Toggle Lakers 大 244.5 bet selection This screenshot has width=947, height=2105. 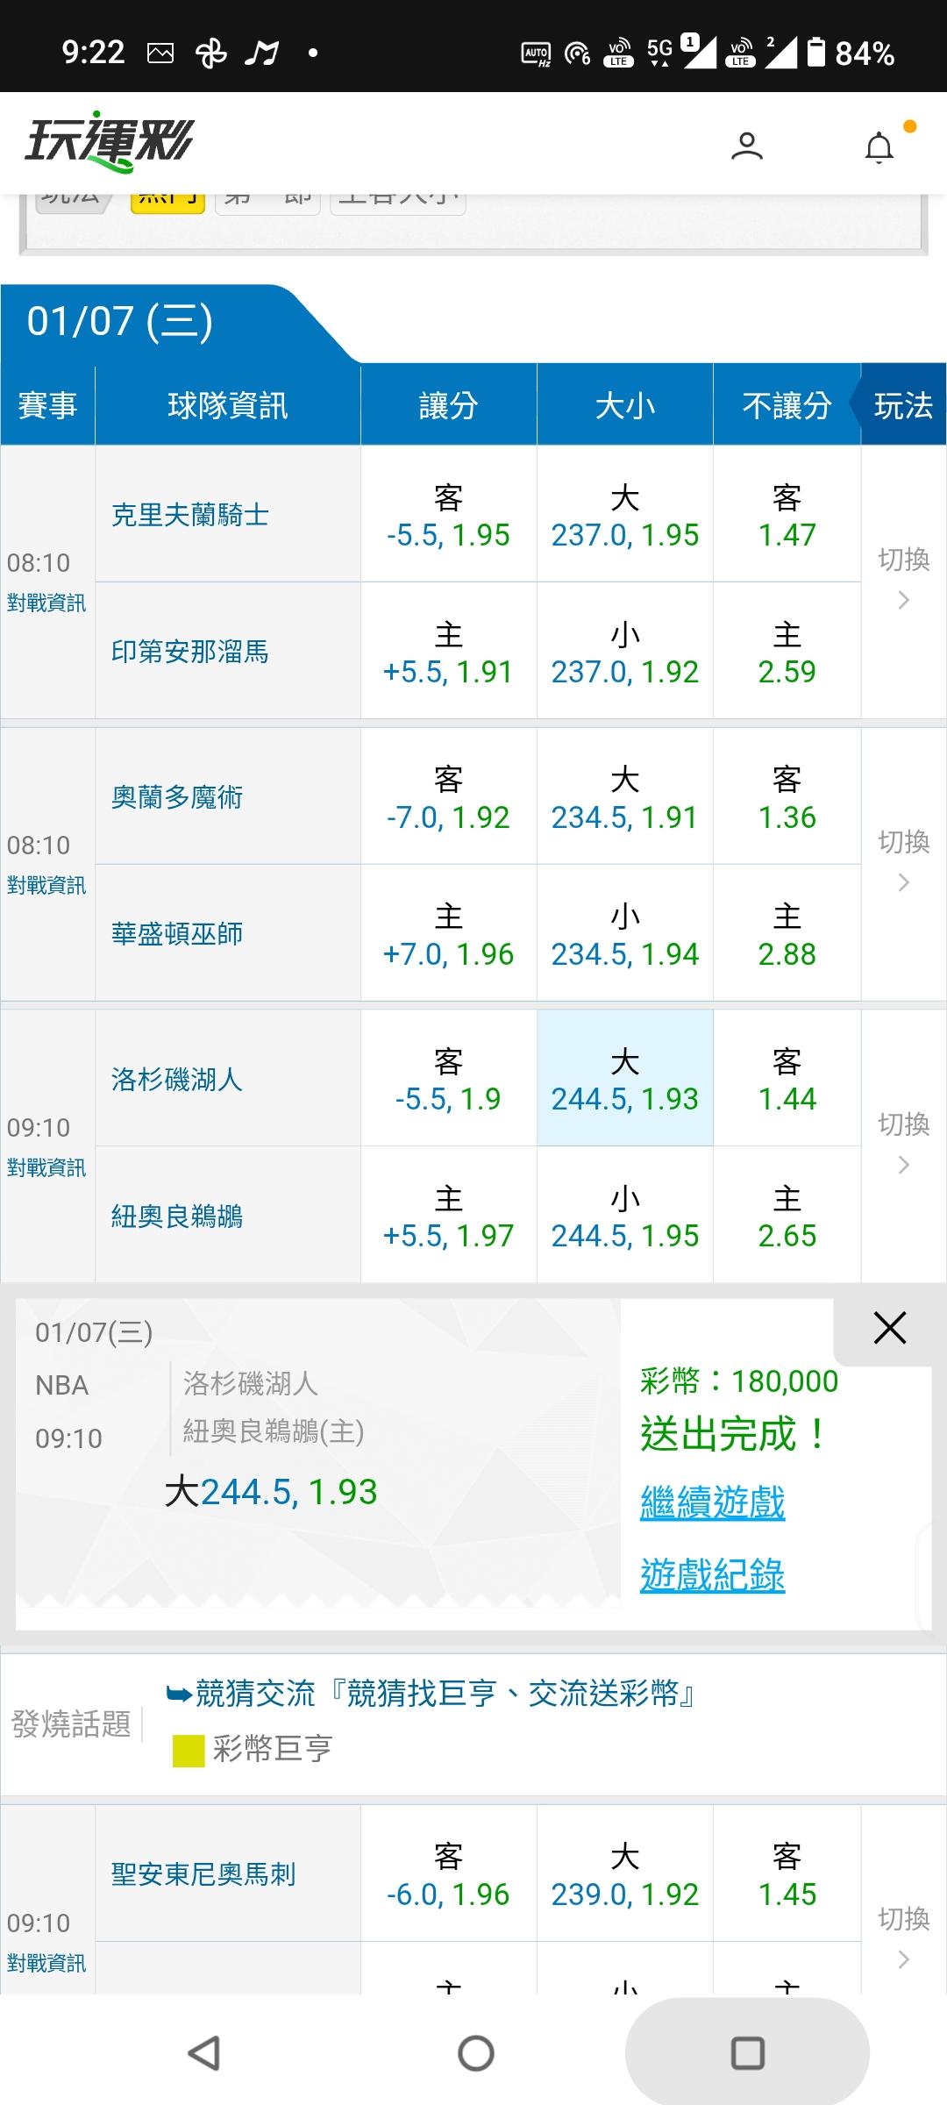click(624, 1079)
